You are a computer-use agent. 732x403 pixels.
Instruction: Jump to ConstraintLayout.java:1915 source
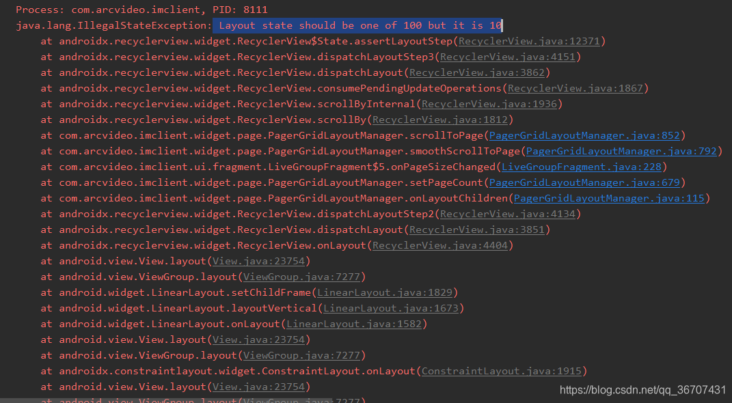point(502,372)
